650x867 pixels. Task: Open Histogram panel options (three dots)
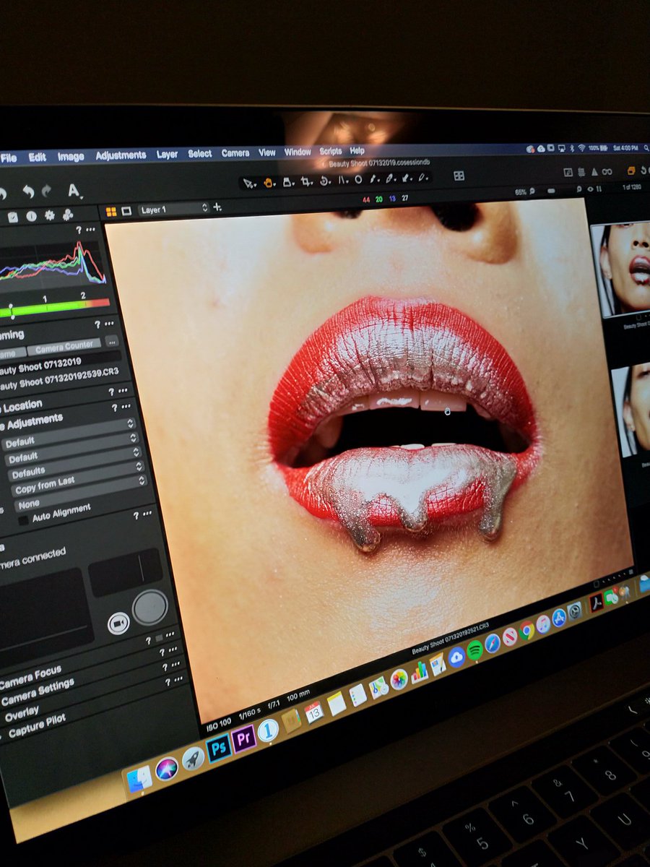(90, 230)
